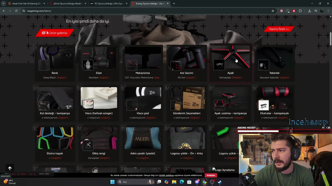The image size is (332, 186).
Task: Open Microsoft Edge from the taskbar
Action: [x=182, y=182]
